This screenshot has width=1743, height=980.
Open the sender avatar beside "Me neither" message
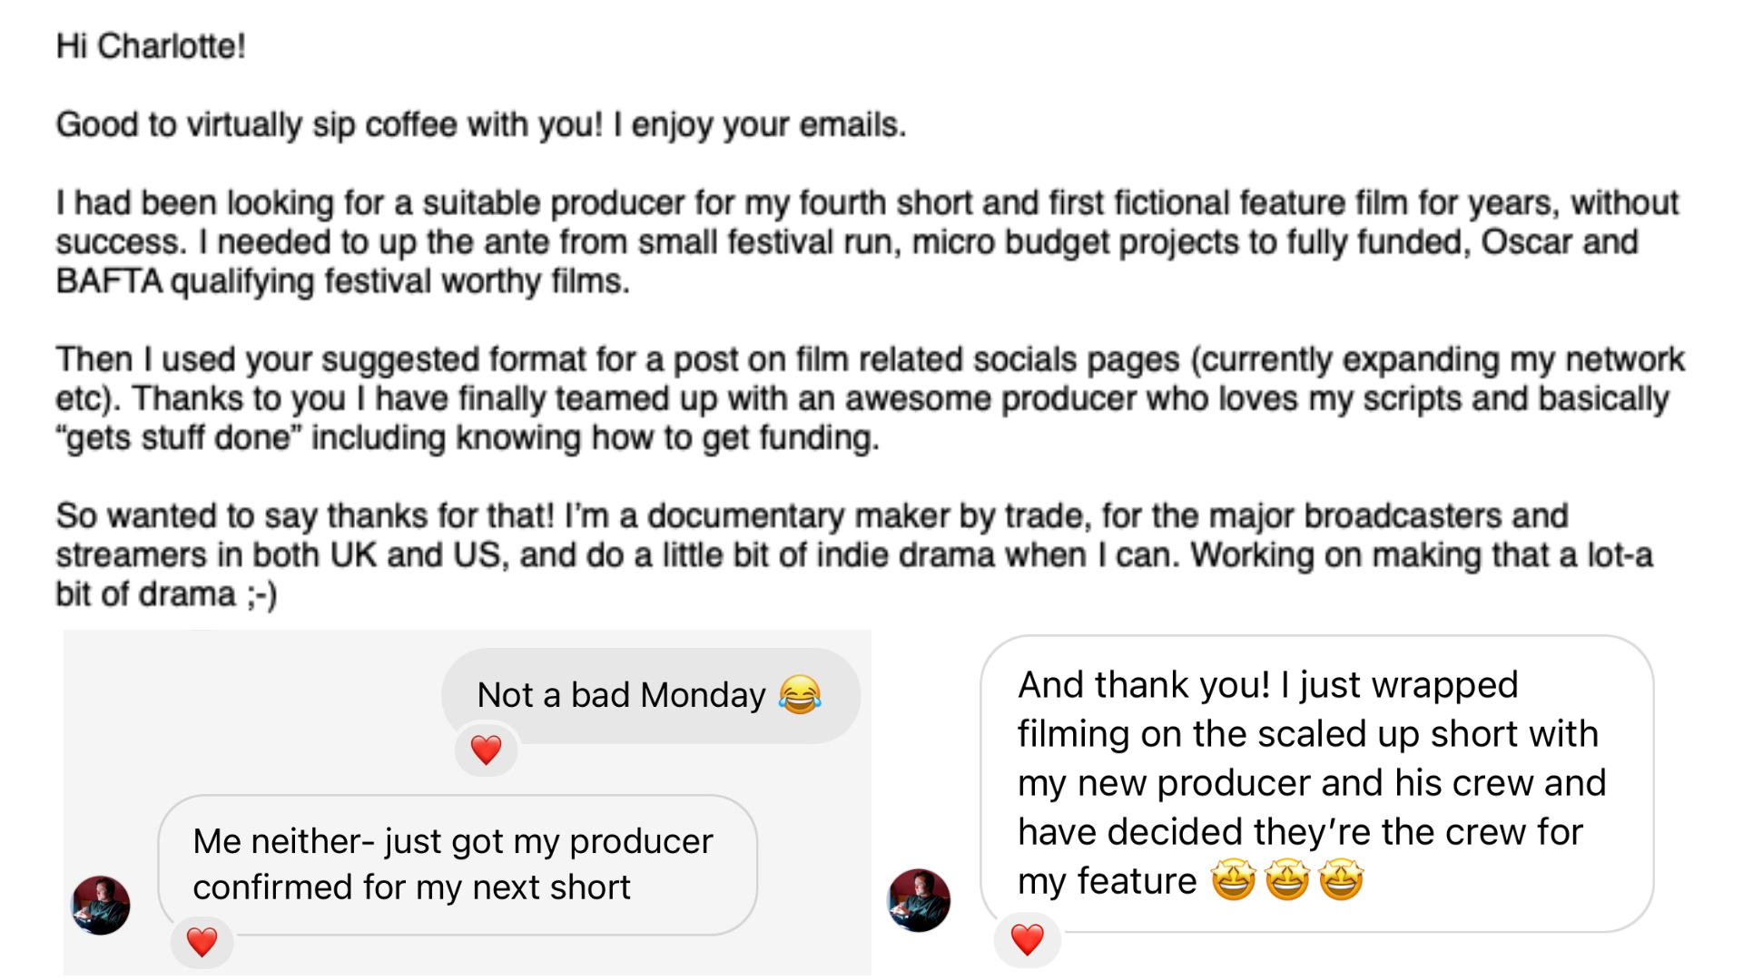(101, 905)
